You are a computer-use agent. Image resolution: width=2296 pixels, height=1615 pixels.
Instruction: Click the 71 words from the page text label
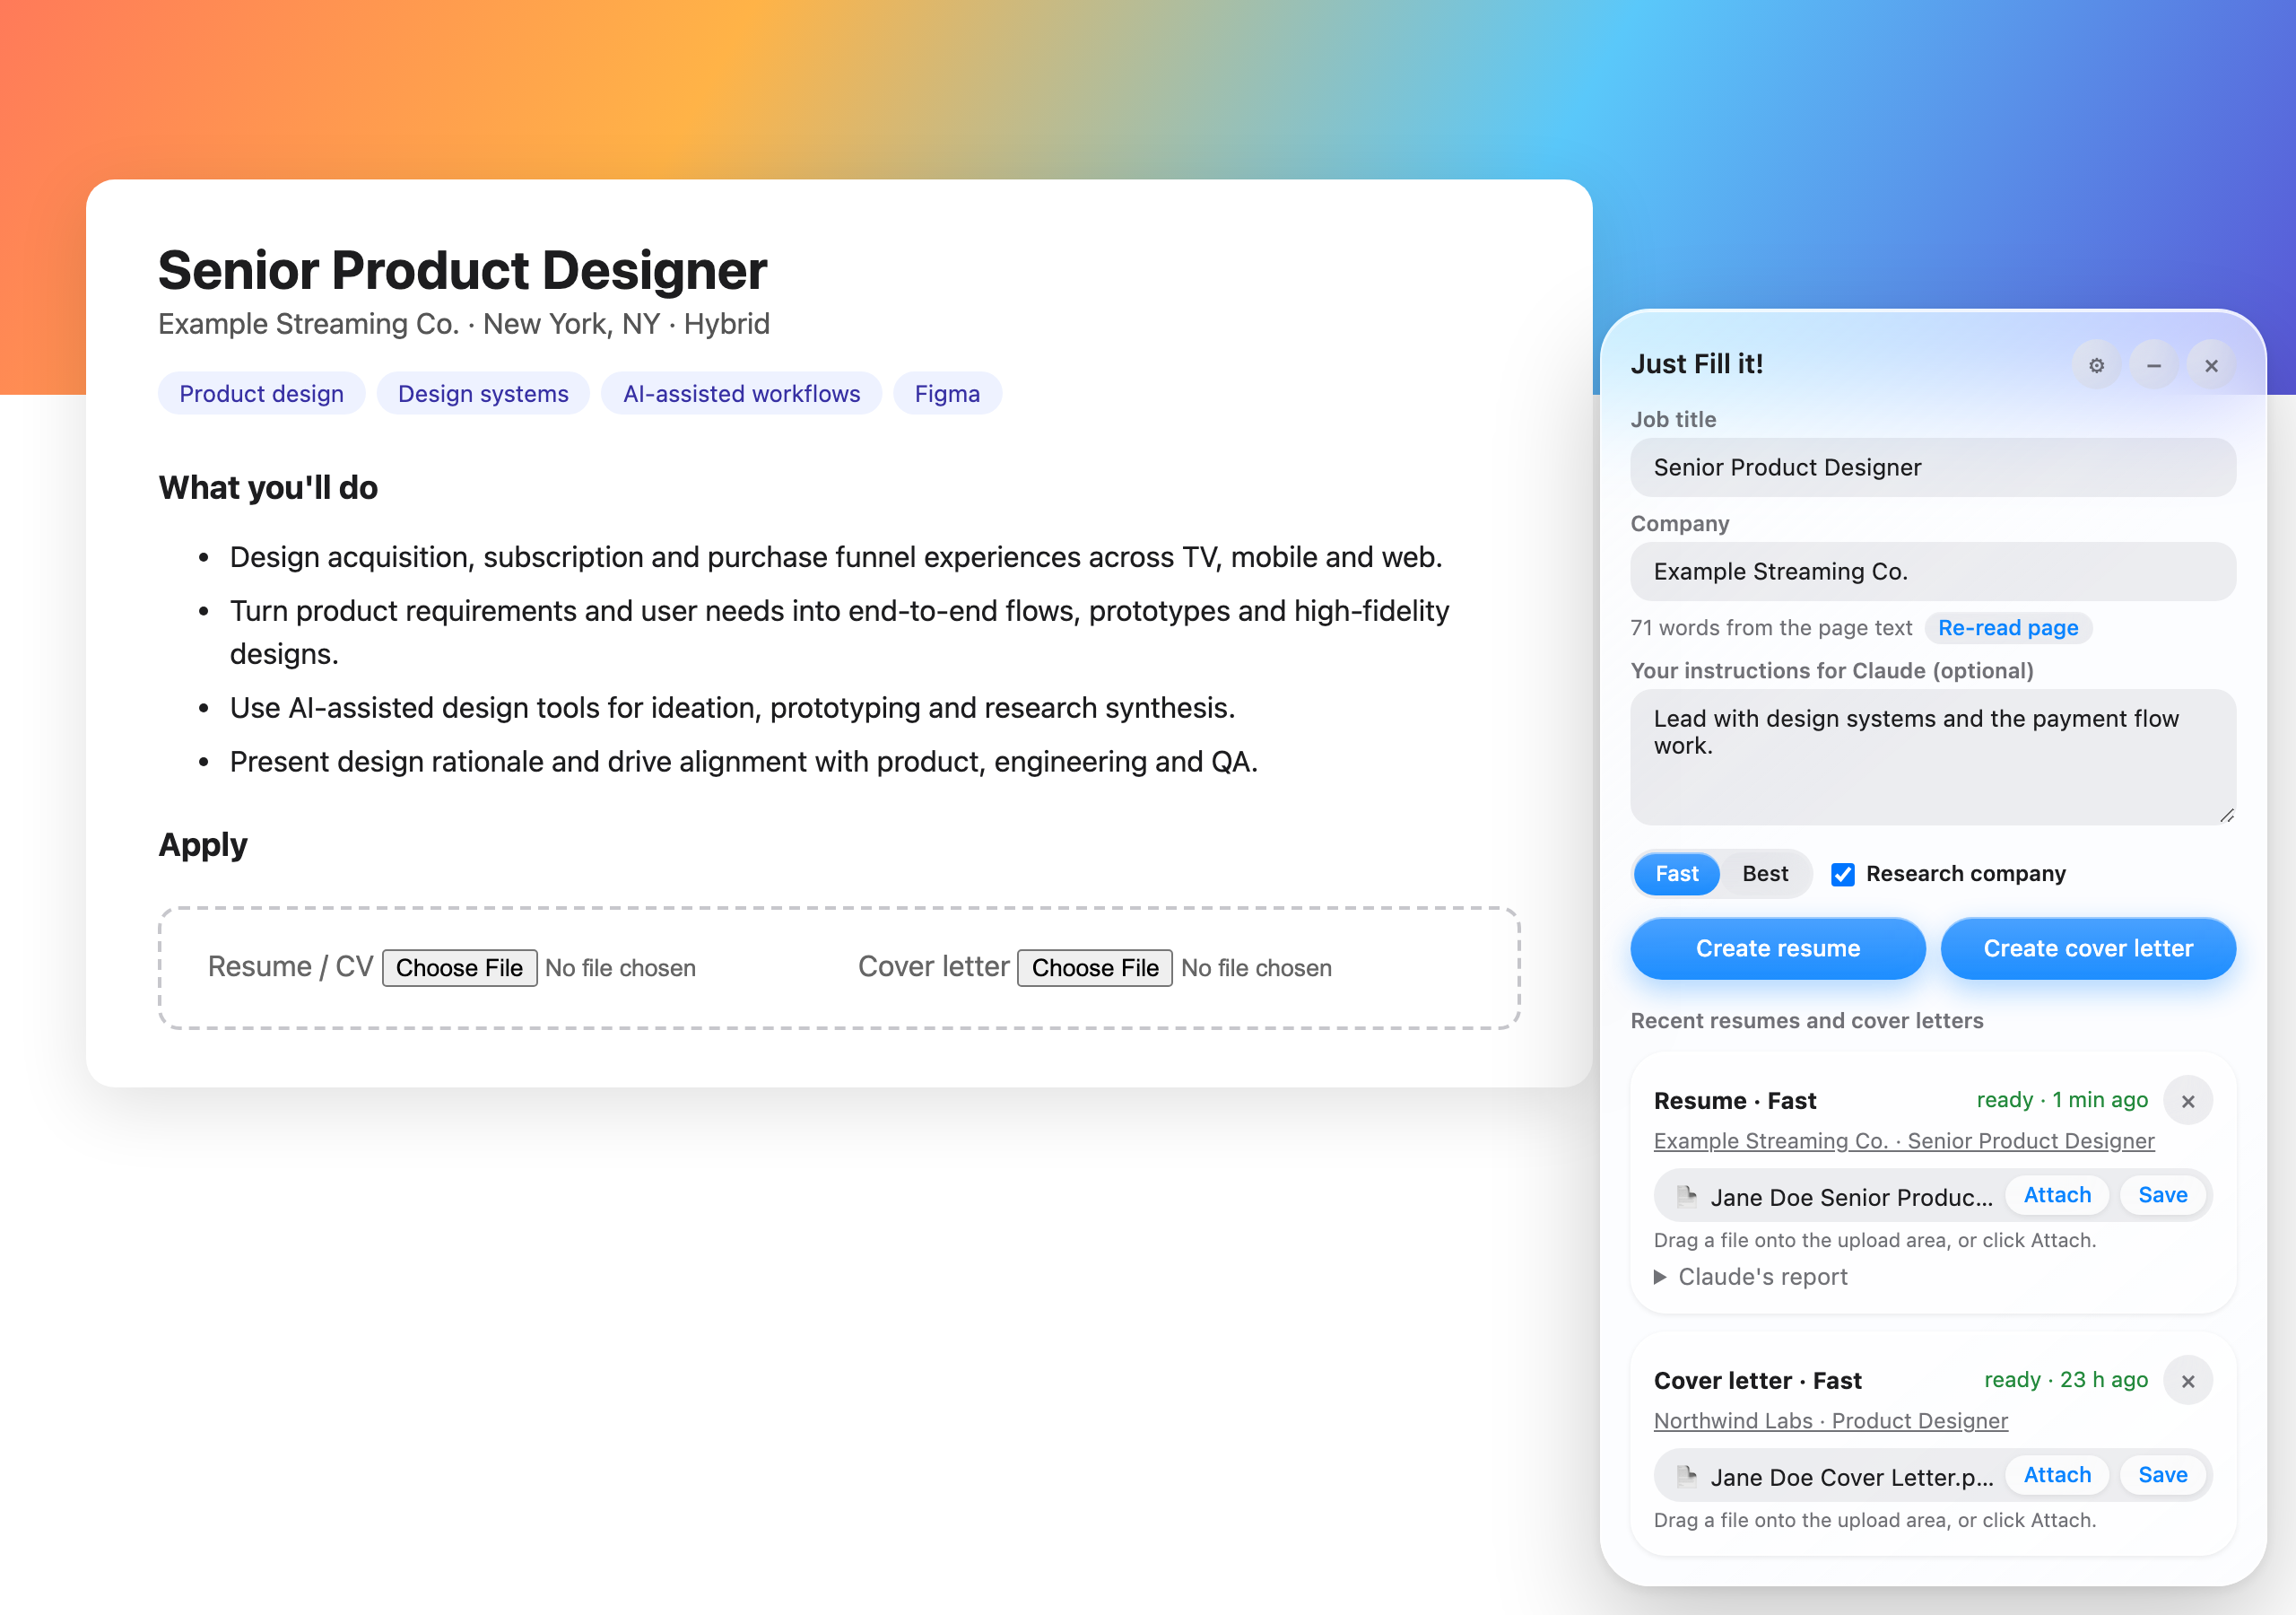click(1771, 627)
